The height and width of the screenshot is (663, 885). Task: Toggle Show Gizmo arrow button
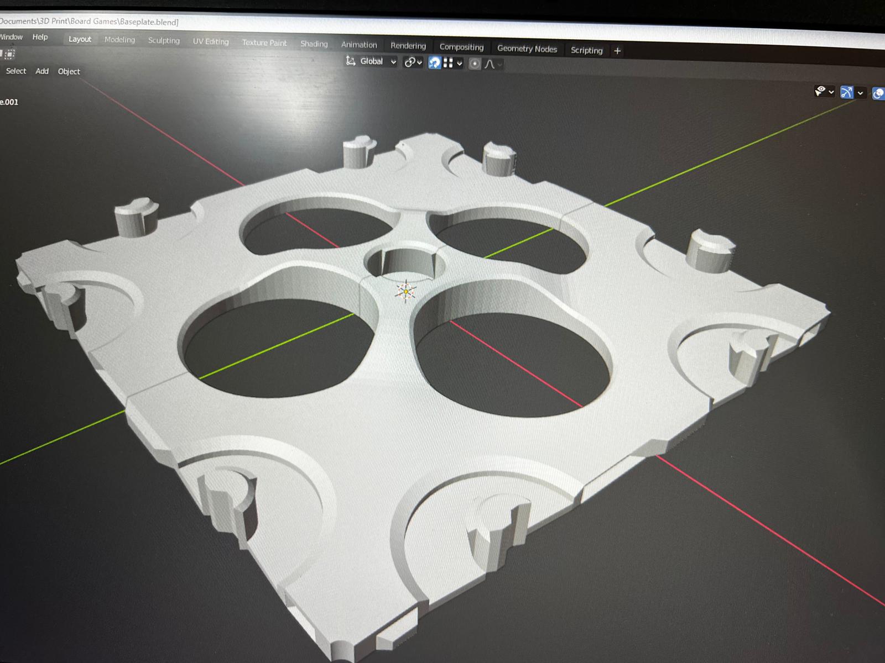pos(846,92)
